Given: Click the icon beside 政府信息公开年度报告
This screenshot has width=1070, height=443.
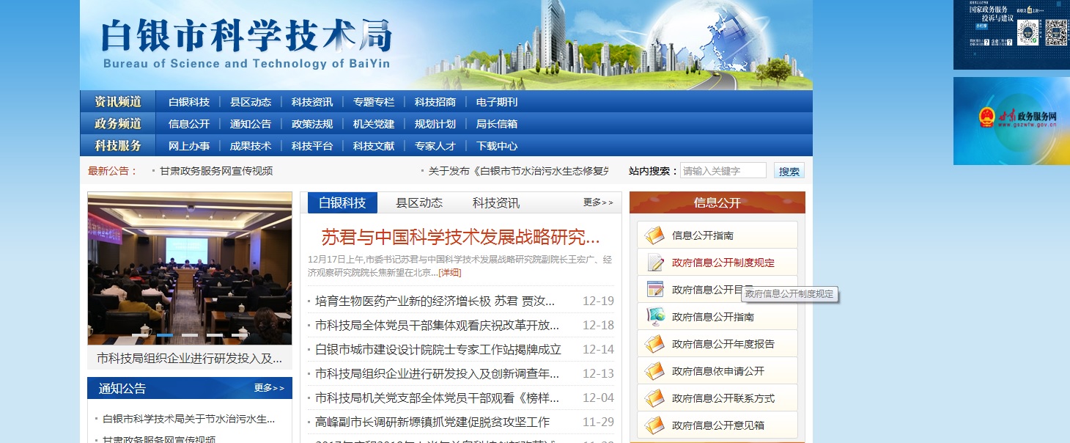Looking at the screenshot, I should click(654, 344).
